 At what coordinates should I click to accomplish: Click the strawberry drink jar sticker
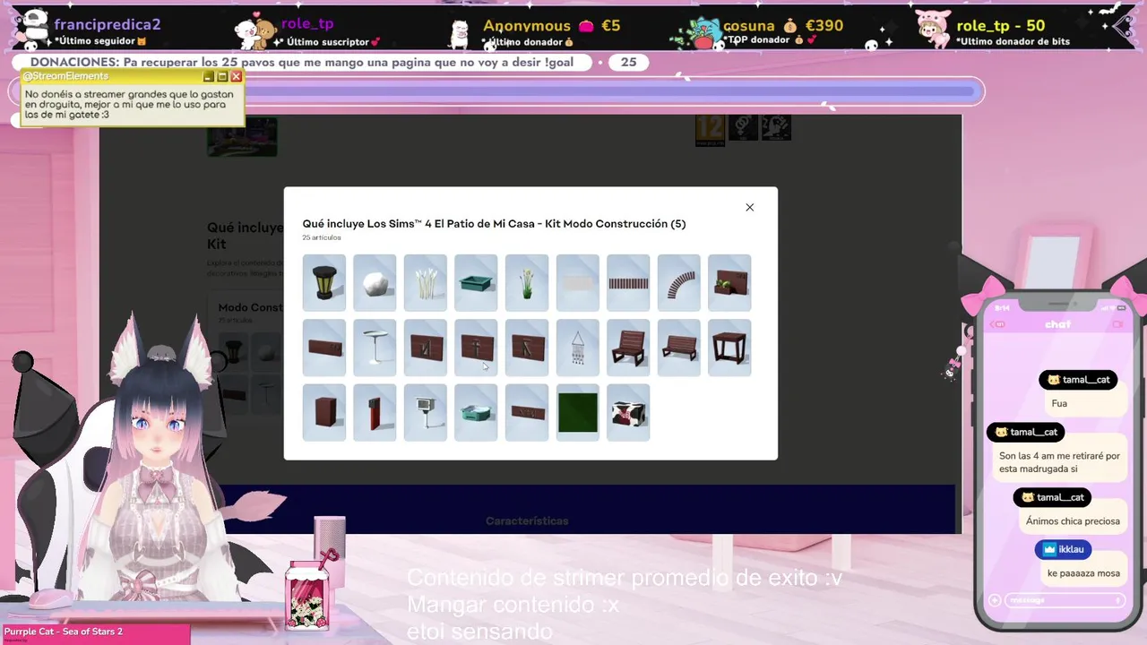coord(307,595)
